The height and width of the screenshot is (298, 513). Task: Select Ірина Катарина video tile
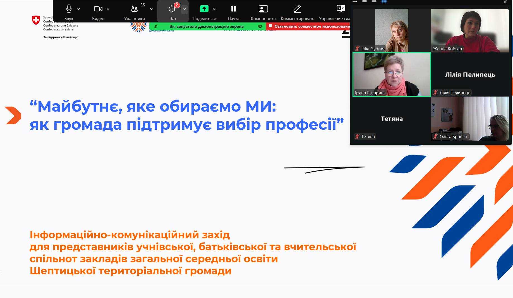[x=392, y=74]
